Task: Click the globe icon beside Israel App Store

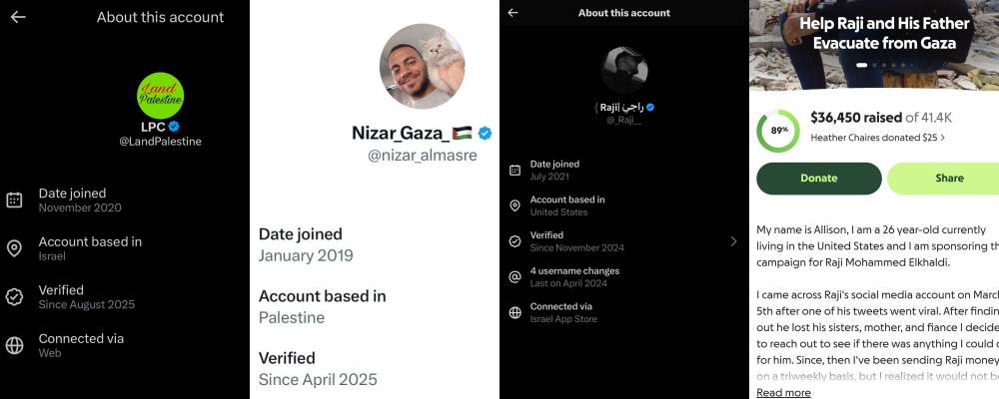Action: click(x=514, y=312)
